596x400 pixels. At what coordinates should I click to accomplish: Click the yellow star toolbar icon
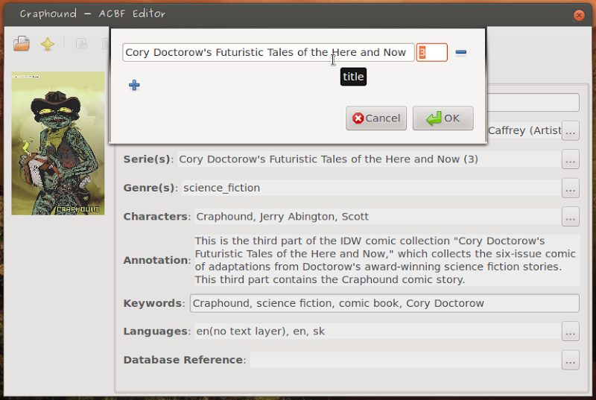point(48,44)
